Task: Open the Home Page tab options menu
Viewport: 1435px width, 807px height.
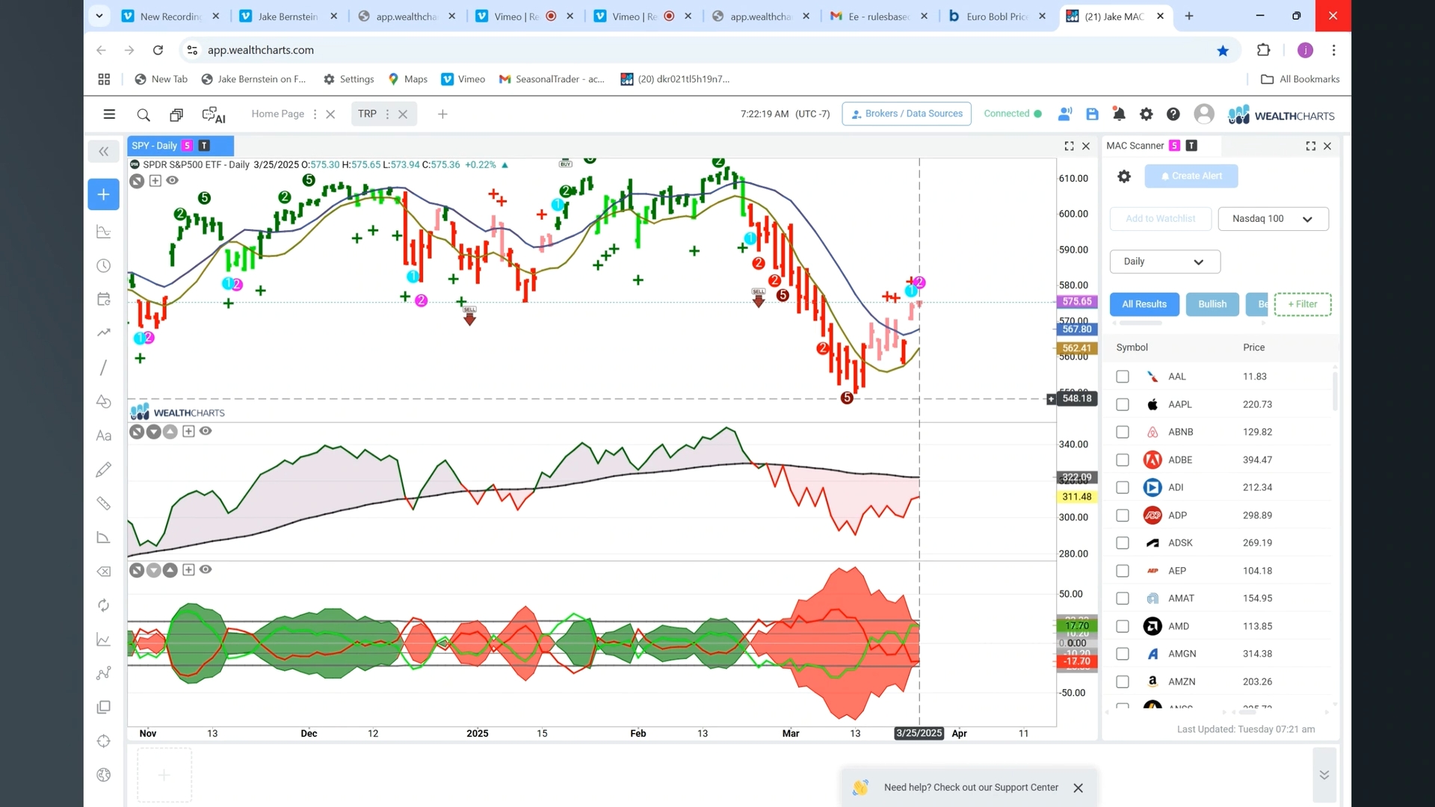Action: (315, 114)
